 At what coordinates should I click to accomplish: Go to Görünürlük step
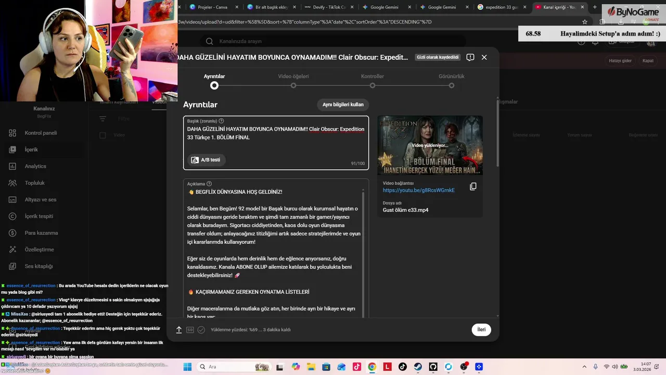pos(452,81)
